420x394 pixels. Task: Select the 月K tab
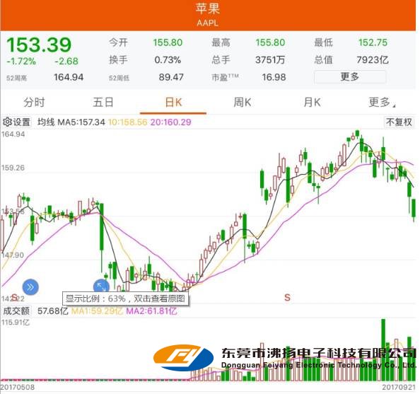point(312,103)
